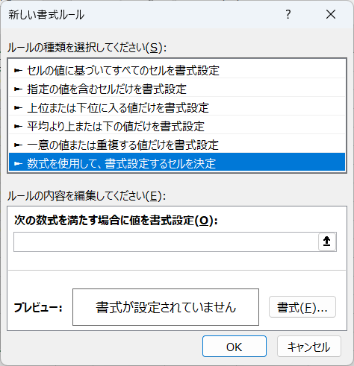This screenshot has width=354, height=366.
Task: Open the 書式(F)... format button
Action: pyautogui.click(x=302, y=307)
